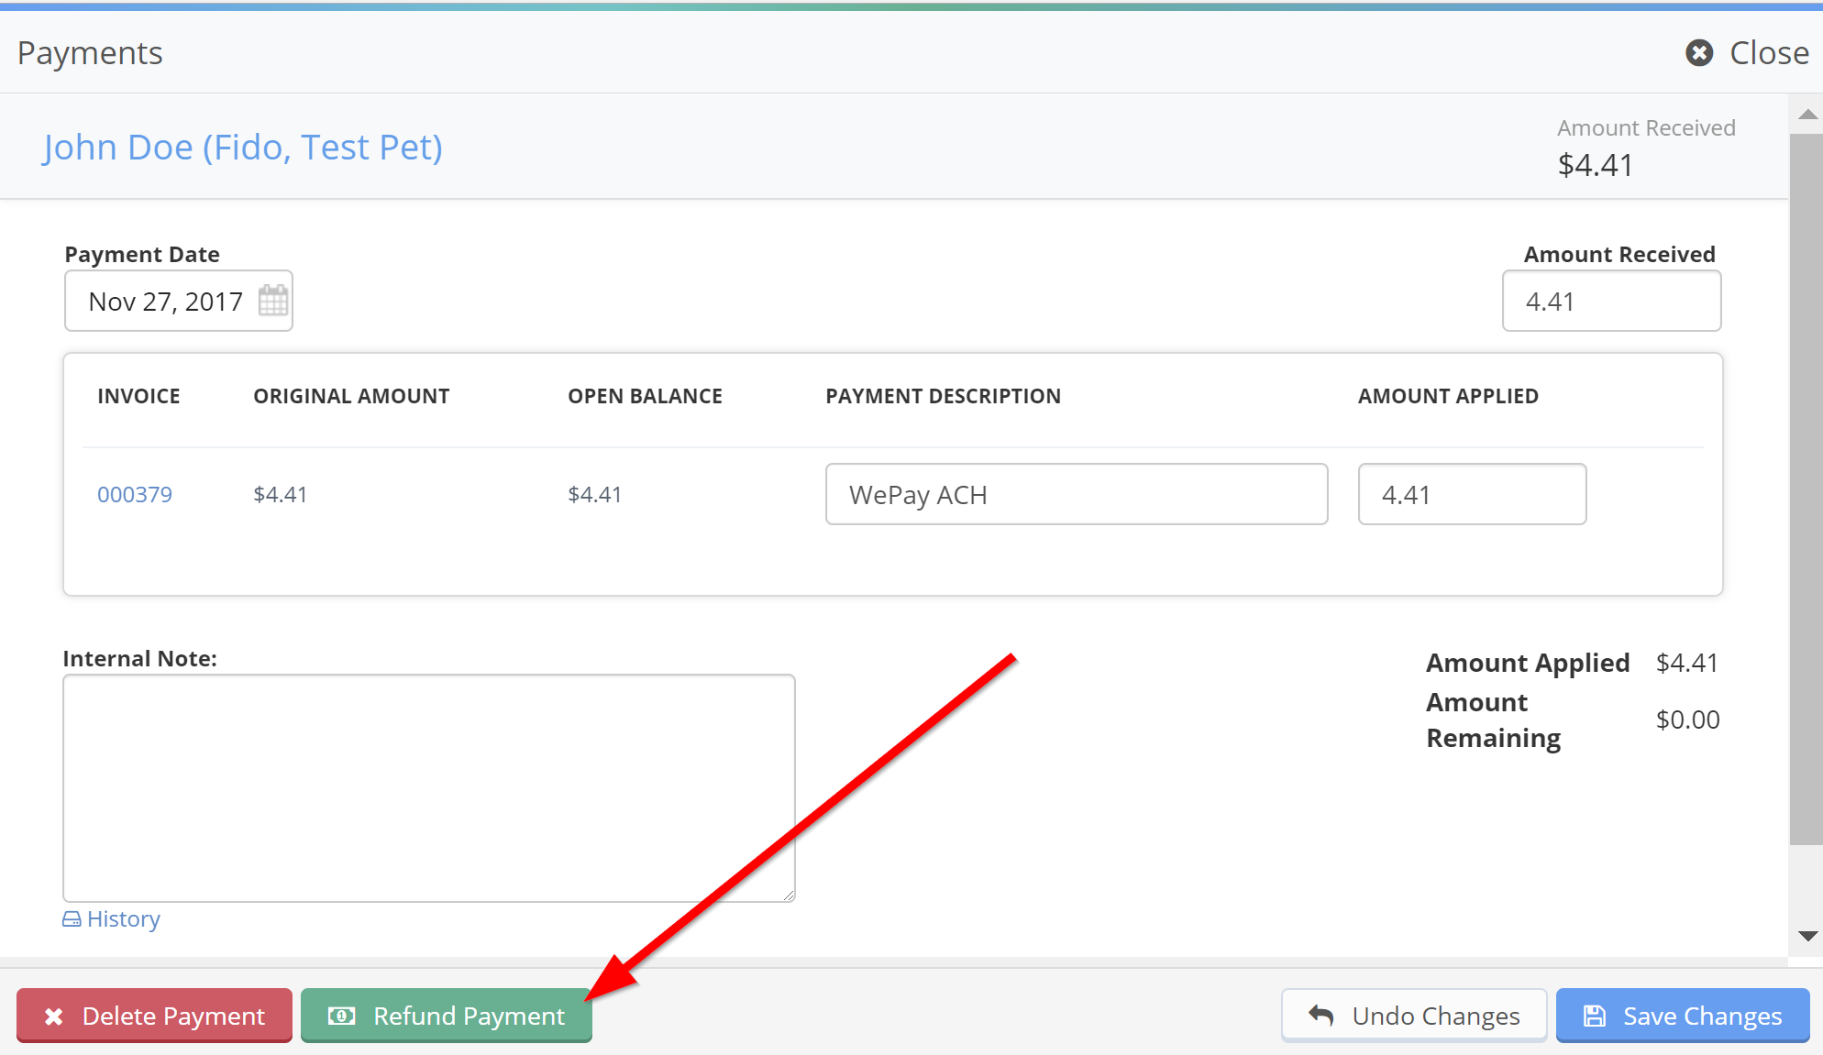Click Undo Changes button label
The image size is (1823, 1055).
pyautogui.click(x=1436, y=1017)
